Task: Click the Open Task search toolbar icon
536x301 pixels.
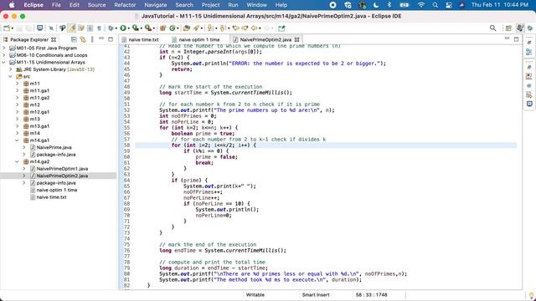Action: pos(196,28)
